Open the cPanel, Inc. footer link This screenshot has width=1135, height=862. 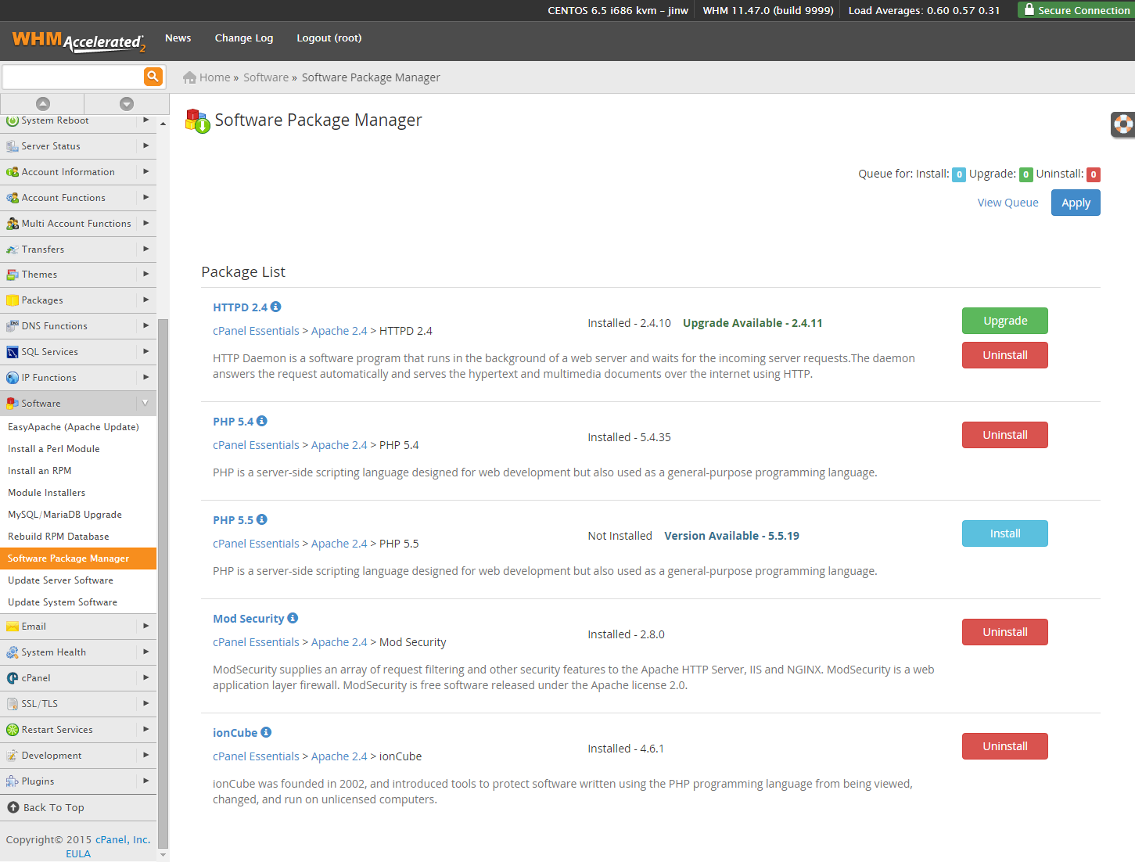click(123, 839)
